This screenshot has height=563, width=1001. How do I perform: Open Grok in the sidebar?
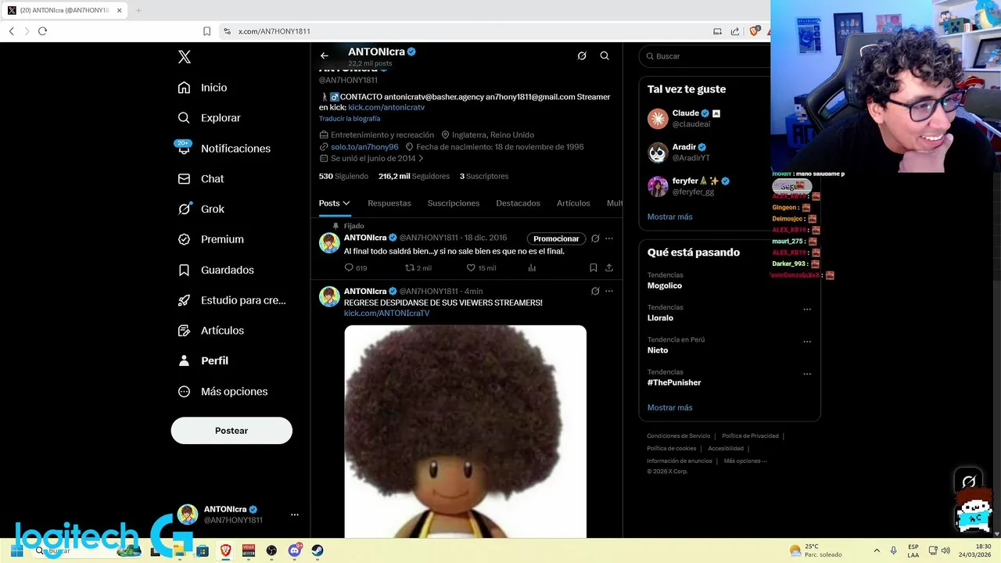pyautogui.click(x=201, y=210)
